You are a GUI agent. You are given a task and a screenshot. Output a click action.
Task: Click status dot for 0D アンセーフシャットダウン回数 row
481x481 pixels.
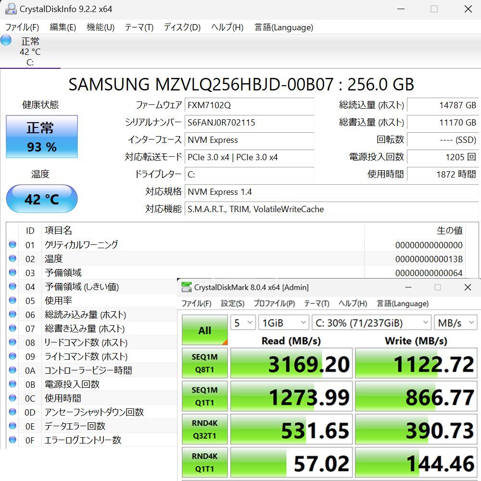(x=13, y=412)
